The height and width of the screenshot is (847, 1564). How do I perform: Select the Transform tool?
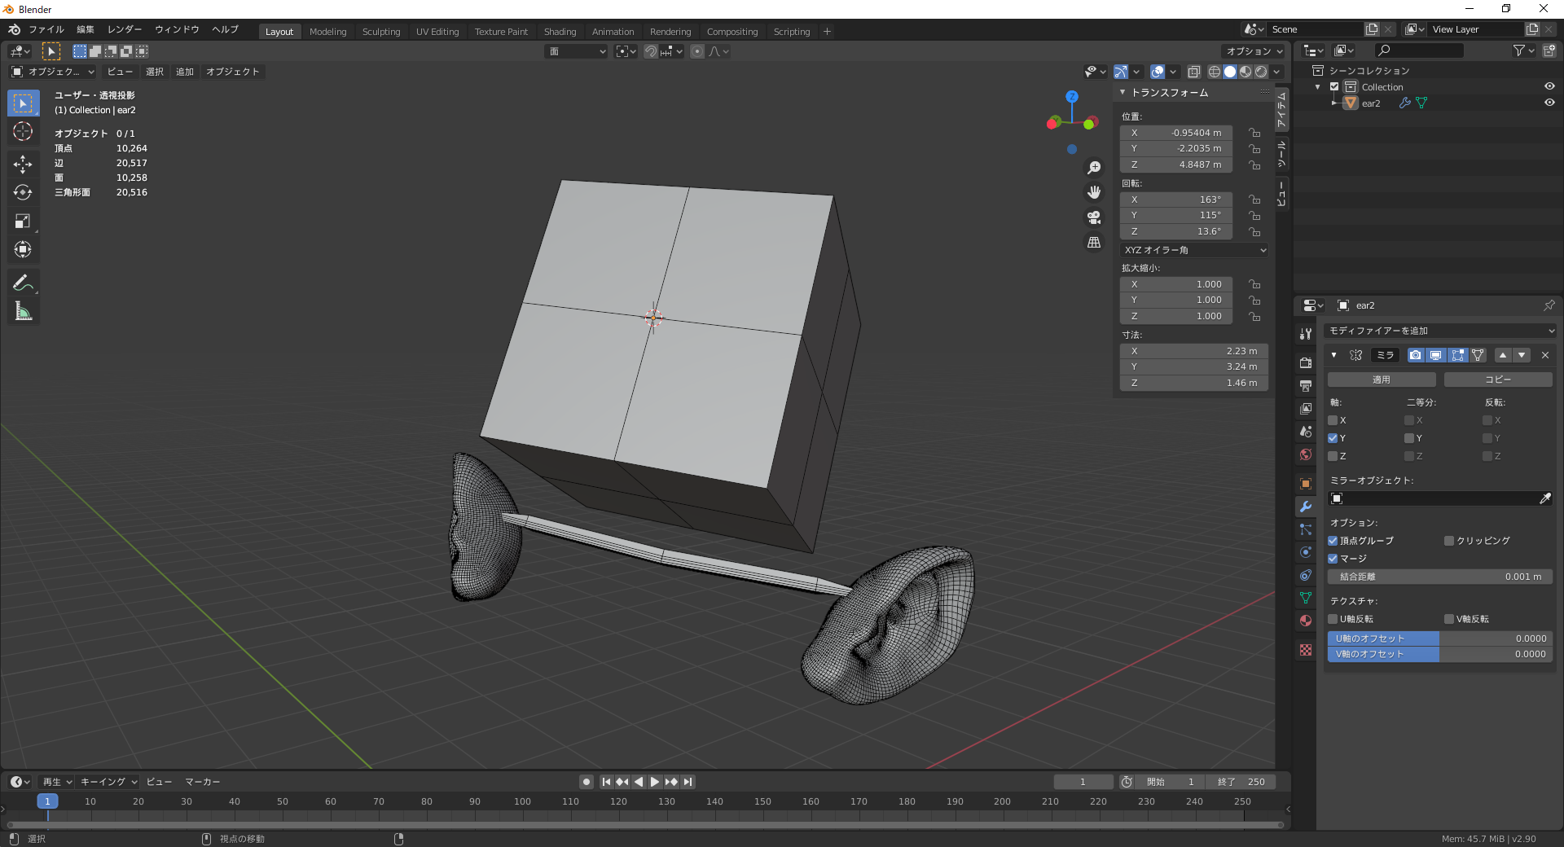tap(23, 250)
